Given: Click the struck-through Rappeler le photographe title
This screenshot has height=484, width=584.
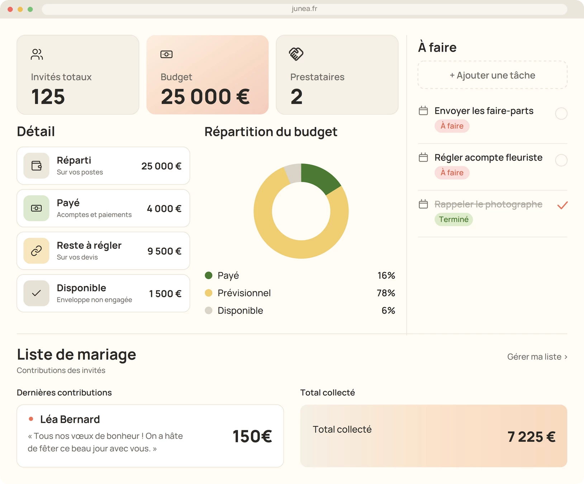Looking at the screenshot, I should click(488, 204).
